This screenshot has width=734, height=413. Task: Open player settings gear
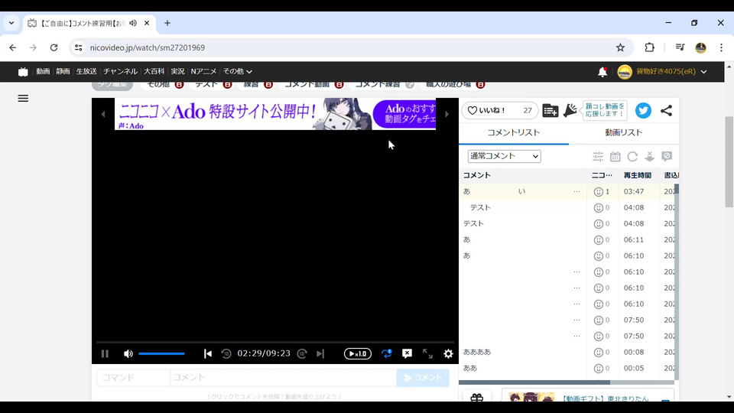[449, 353]
